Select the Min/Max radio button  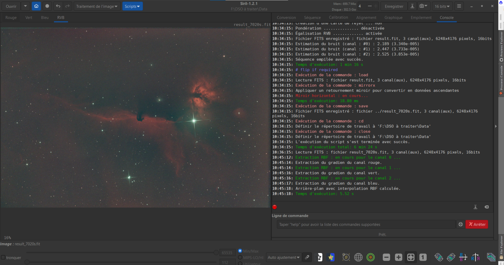click(x=240, y=251)
